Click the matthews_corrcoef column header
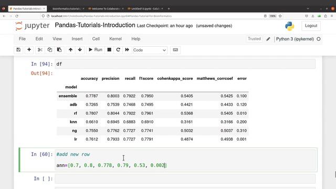 click(215, 78)
